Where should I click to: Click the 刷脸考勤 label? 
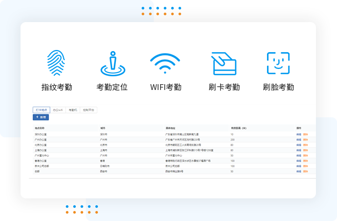tap(278, 87)
